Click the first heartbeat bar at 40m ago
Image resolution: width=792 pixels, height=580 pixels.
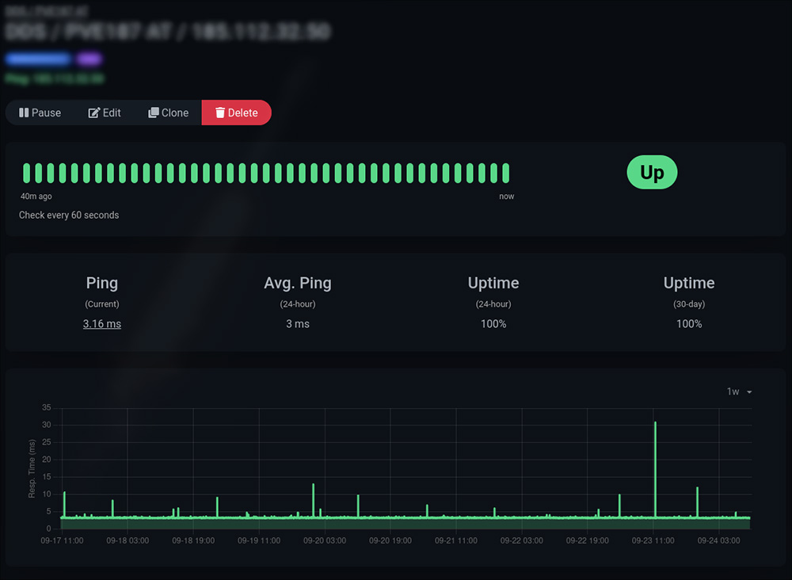(26, 173)
